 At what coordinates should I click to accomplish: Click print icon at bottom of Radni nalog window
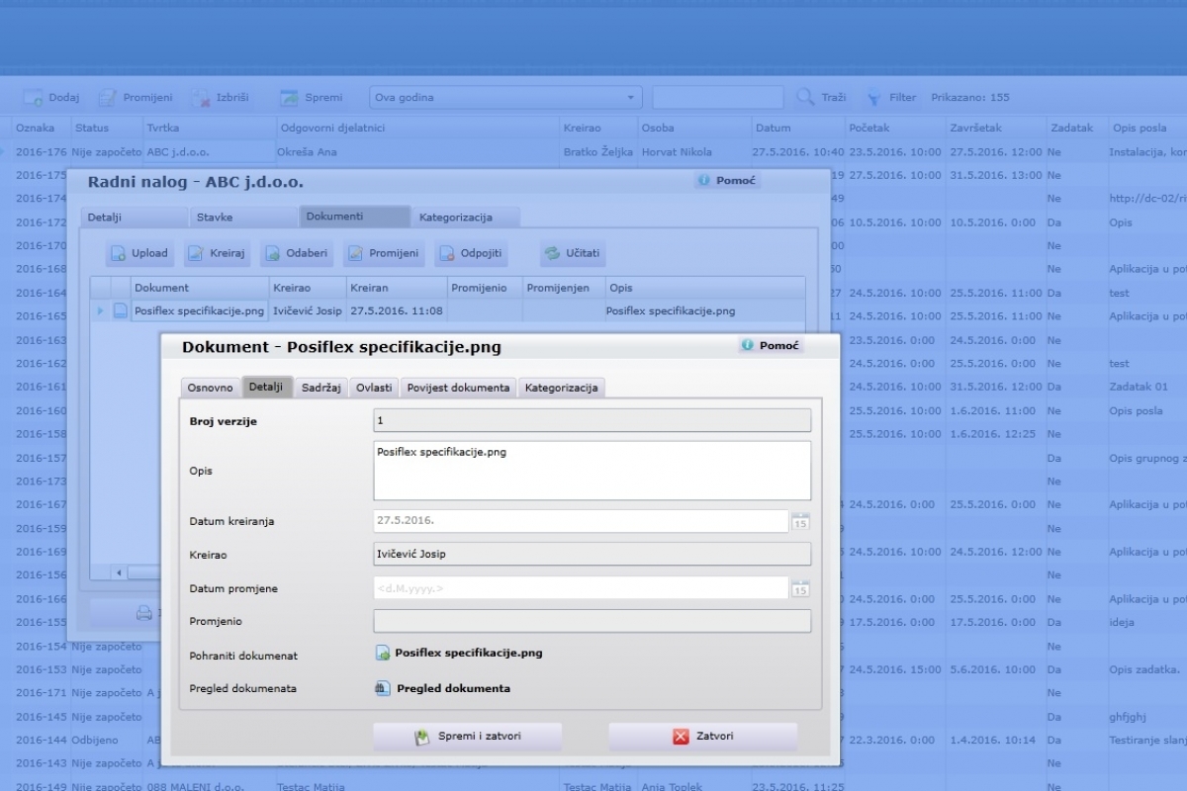tap(143, 613)
